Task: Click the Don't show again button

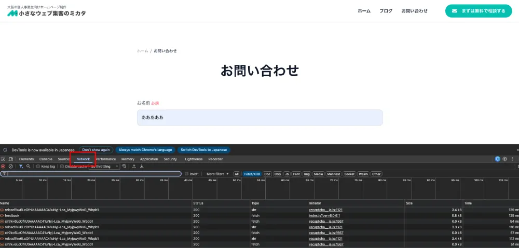Action: tap(96, 150)
